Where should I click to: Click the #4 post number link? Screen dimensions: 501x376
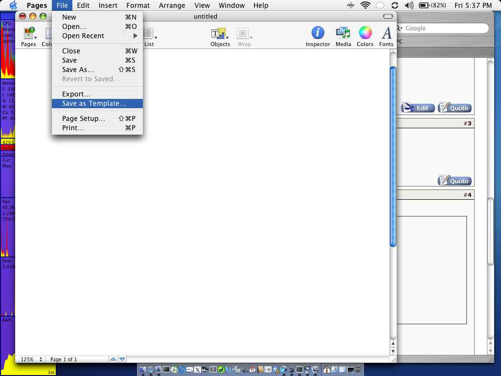coord(467,195)
